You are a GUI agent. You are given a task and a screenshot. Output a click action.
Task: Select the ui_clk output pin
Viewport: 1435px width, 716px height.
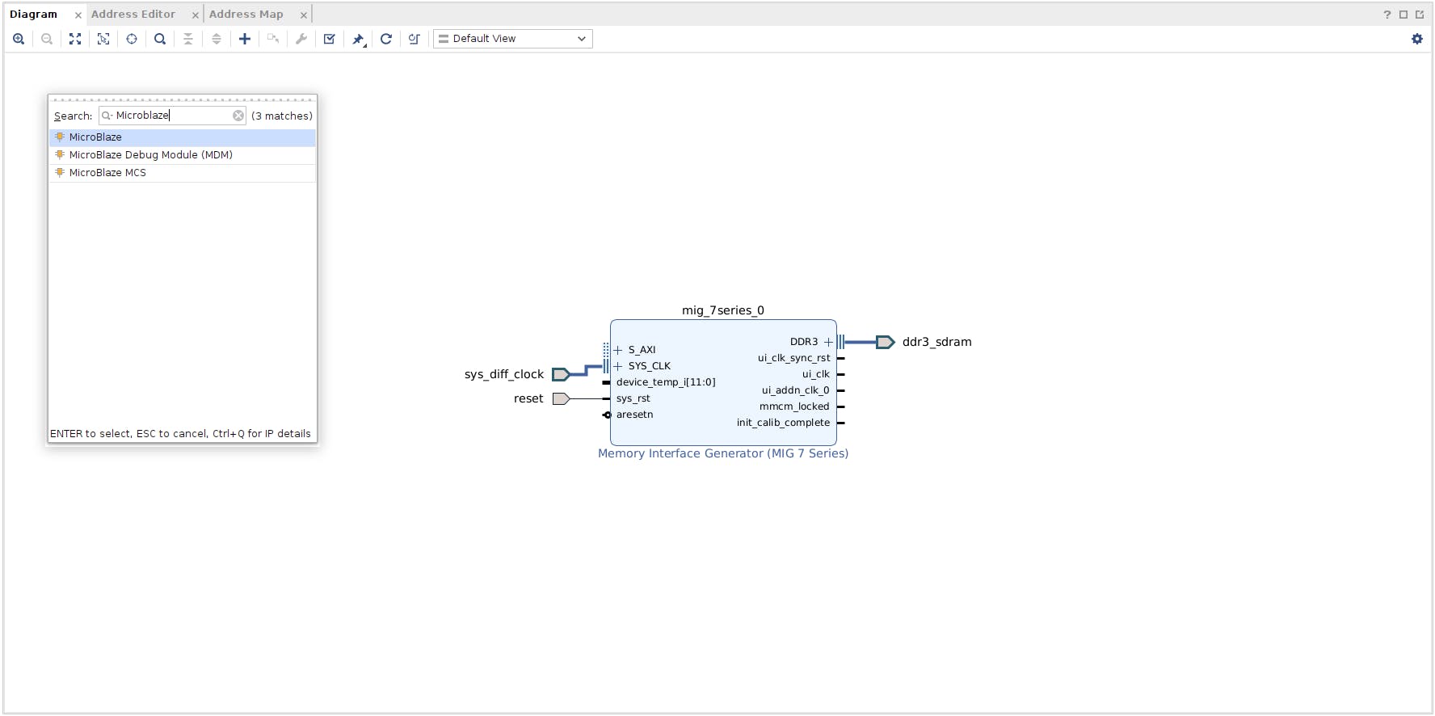pos(816,374)
